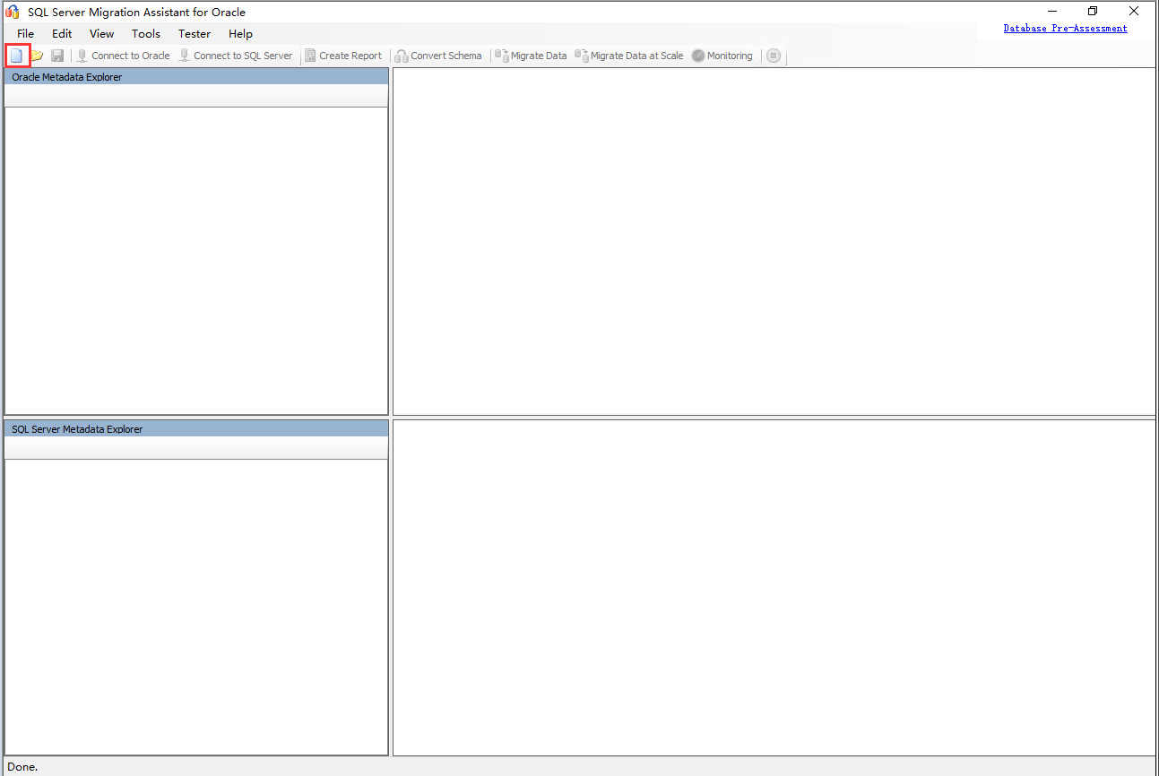Open the Tools menu

146,34
